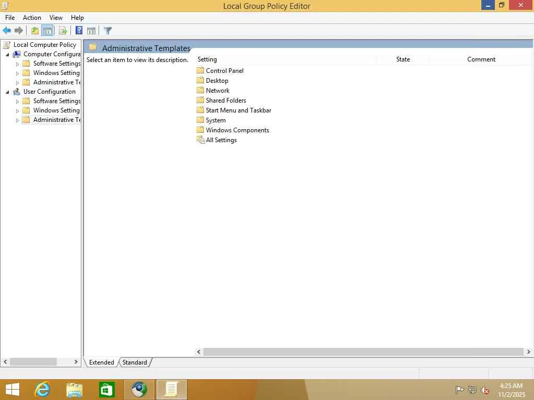Select the Control Panel list entry text
534x400 pixels.
click(225, 71)
